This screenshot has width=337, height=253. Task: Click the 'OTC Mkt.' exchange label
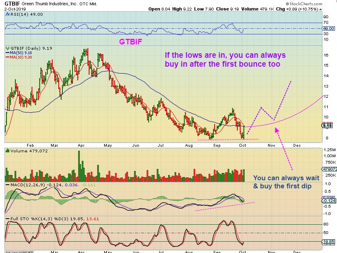tap(88, 4)
